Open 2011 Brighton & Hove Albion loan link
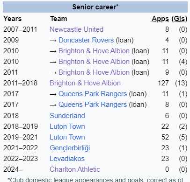Image resolution: width=190 pixels, height=182 pixels. (94, 72)
